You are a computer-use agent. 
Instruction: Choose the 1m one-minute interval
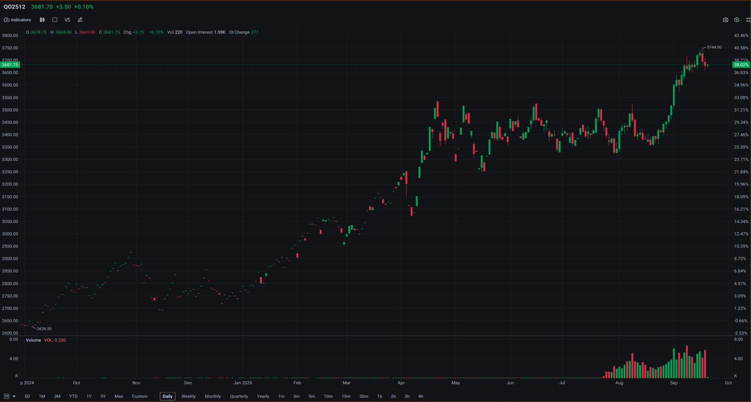281,396
